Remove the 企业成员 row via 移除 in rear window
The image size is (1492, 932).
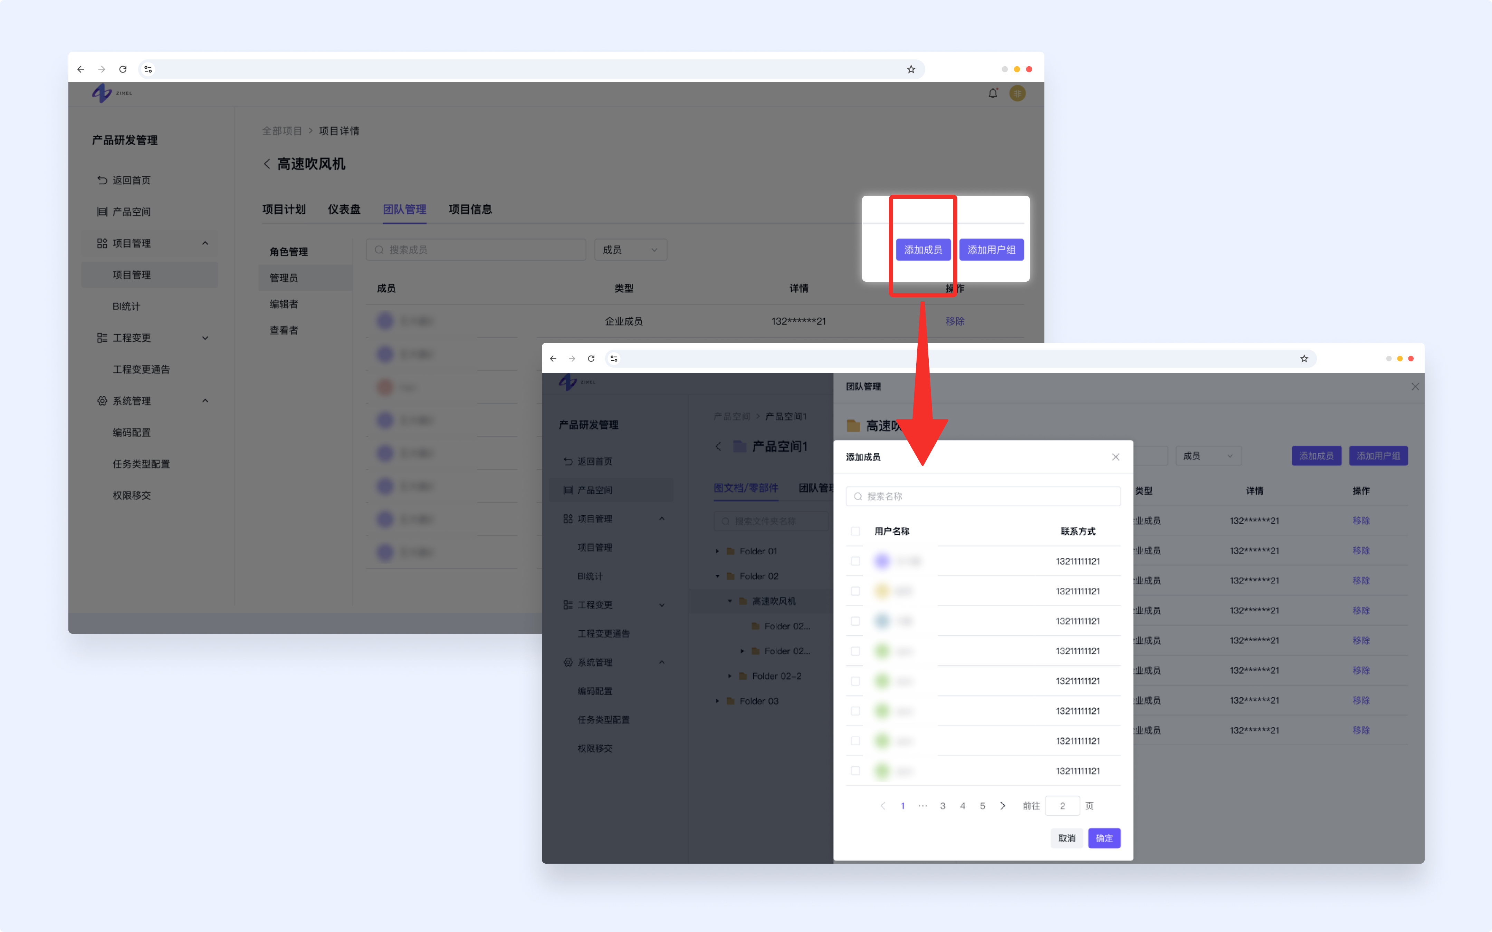pos(955,321)
